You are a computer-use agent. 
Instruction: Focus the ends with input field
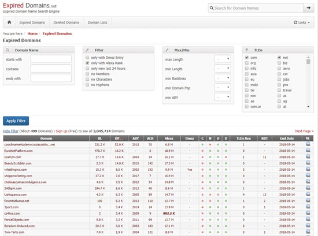click(51, 78)
